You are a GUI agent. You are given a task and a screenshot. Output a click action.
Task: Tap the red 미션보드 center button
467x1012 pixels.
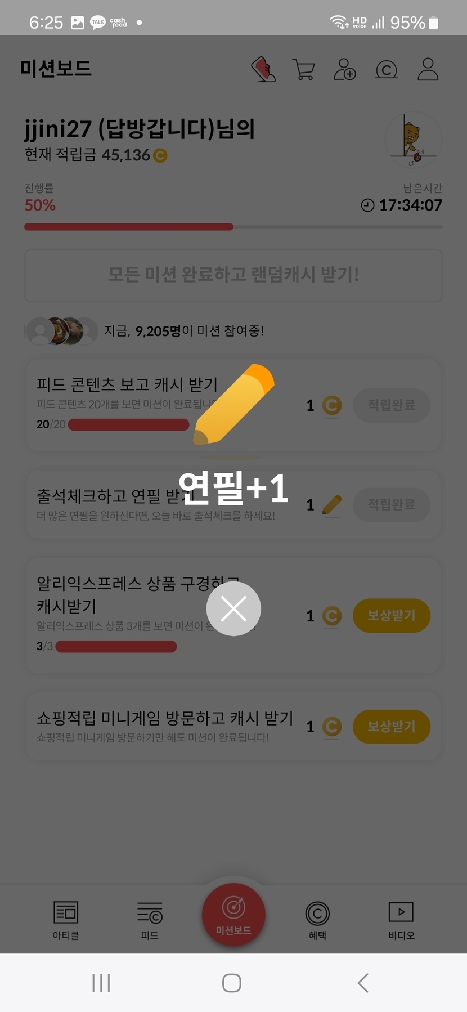coord(234,915)
